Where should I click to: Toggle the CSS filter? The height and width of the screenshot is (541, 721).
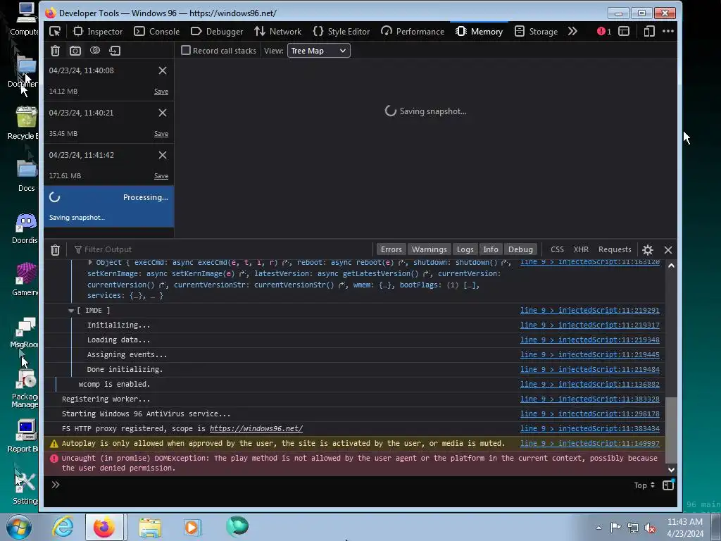(x=558, y=249)
